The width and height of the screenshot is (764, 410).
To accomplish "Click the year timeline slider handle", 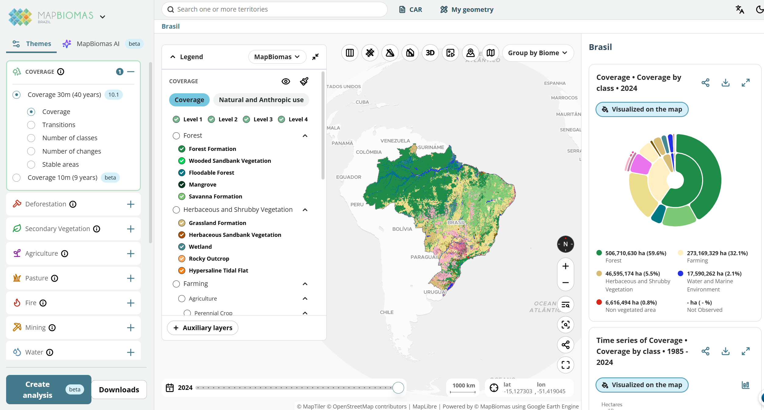I will 398,388.
